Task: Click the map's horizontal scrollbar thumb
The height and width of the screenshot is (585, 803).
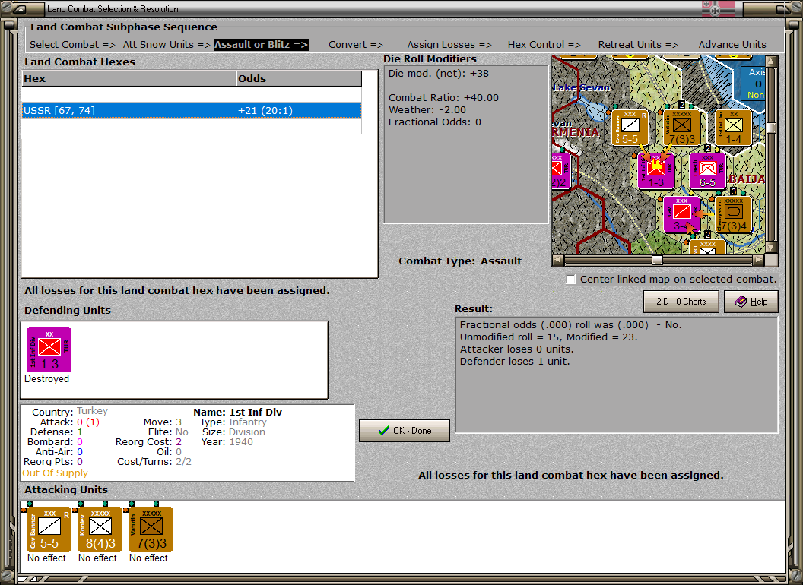Action: (x=657, y=260)
